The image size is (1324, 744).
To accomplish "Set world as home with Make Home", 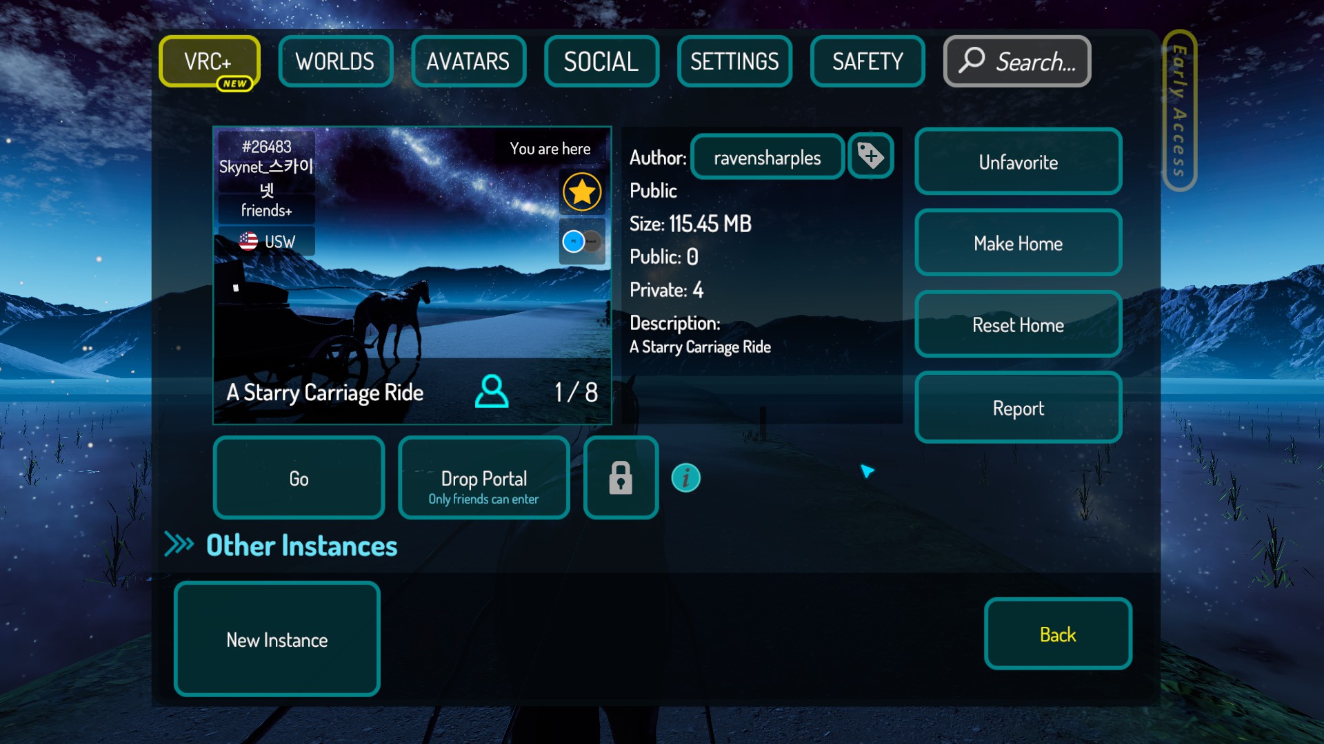I will 1019,243.
